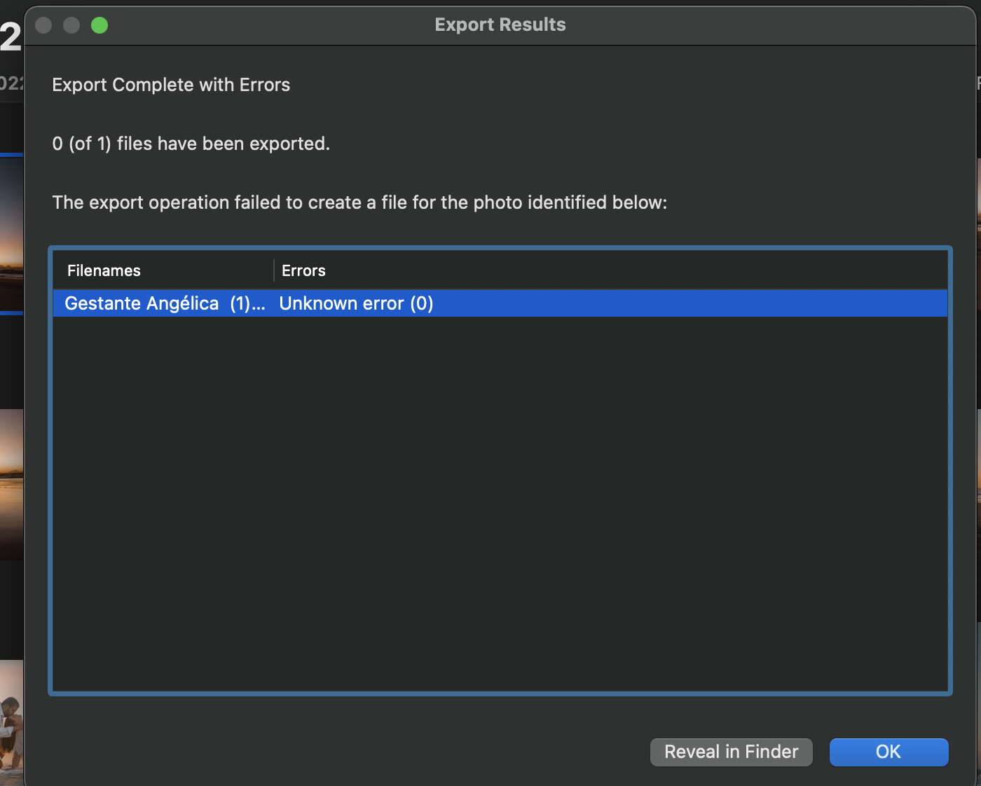Select the Gestante Angélica (1) filename row
The width and height of the screenshot is (981, 786).
[x=142, y=303]
